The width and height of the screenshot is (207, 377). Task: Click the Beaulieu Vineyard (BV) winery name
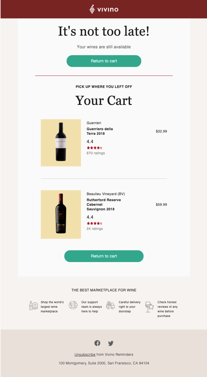(x=106, y=194)
